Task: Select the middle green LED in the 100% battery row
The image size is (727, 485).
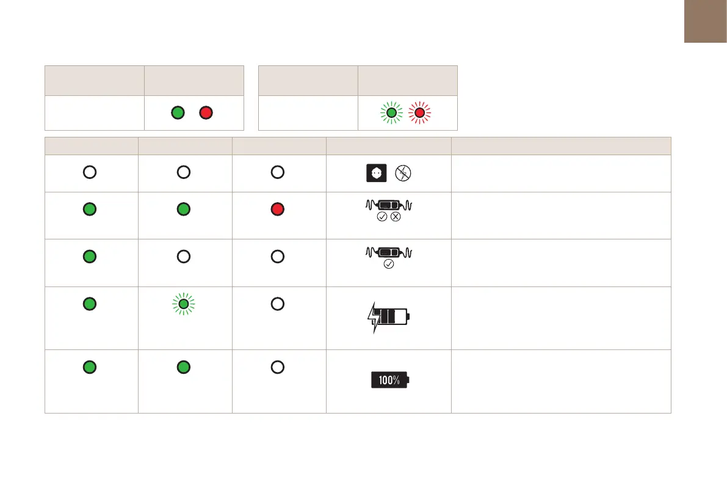Action: coord(184,367)
